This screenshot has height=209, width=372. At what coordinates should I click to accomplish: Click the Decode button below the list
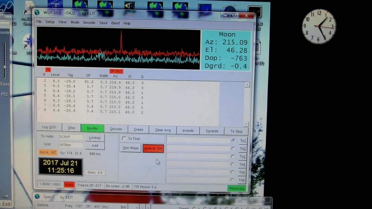tap(116, 129)
